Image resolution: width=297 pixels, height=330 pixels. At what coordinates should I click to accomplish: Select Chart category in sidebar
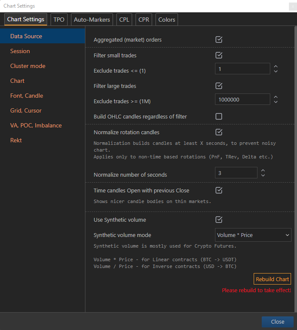coord(42,81)
